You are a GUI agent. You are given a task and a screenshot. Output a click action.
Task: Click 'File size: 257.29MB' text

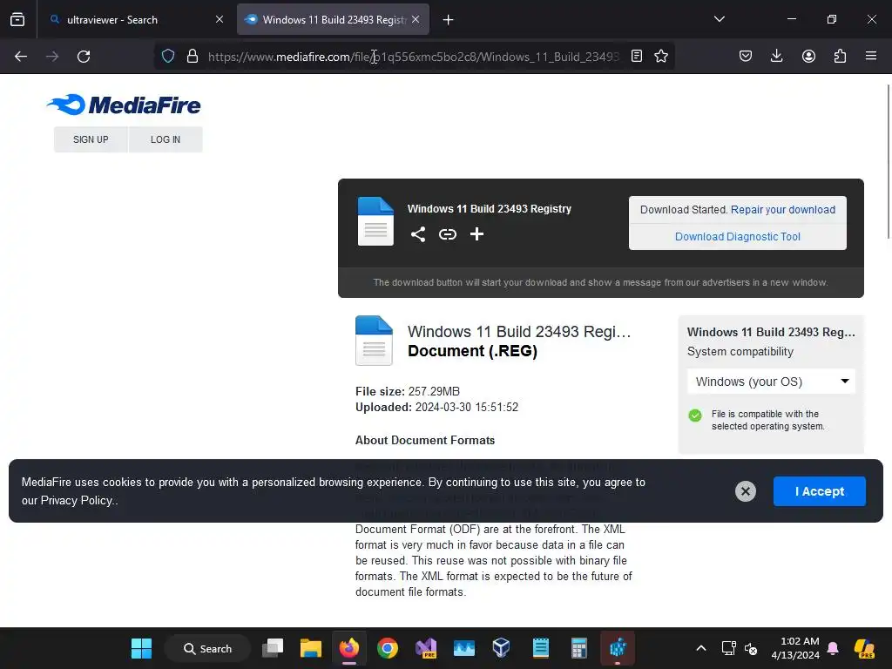(x=408, y=391)
